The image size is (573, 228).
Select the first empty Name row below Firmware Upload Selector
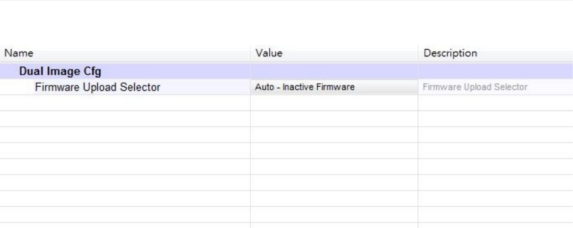click(125, 103)
